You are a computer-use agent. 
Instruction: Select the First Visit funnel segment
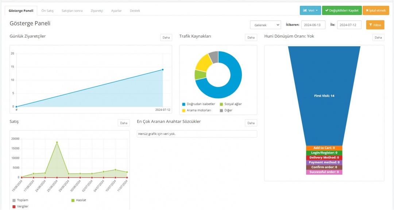coord(324,96)
